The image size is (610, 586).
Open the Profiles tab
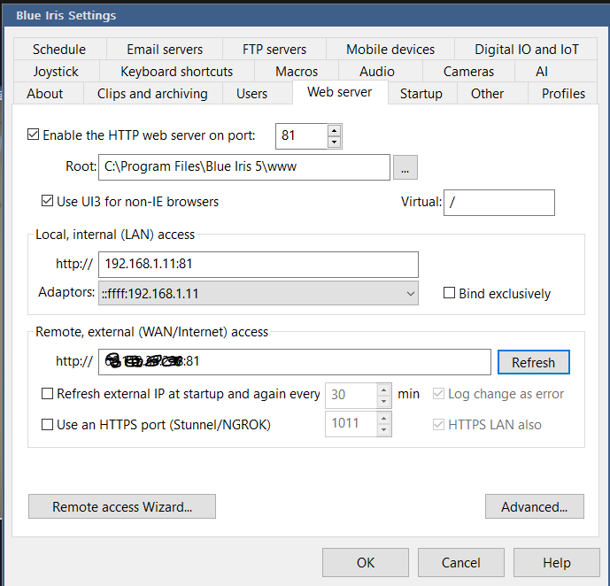[563, 93]
